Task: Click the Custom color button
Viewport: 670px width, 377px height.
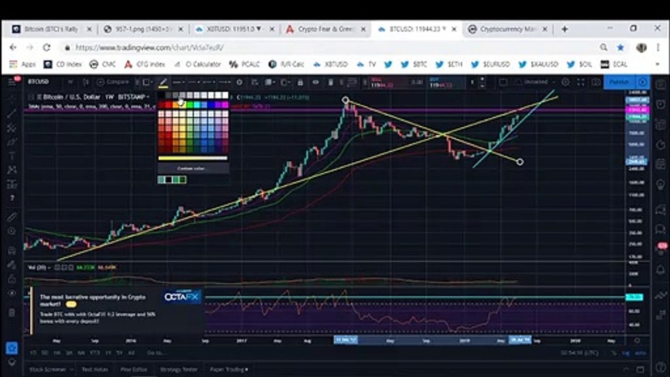Action: click(x=193, y=168)
